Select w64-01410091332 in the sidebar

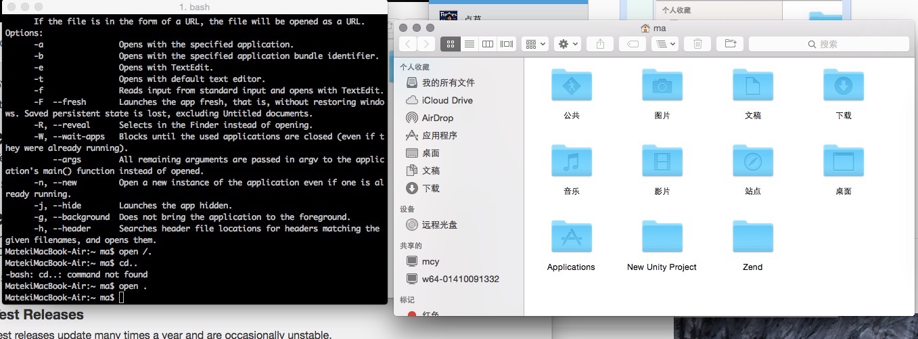459,279
